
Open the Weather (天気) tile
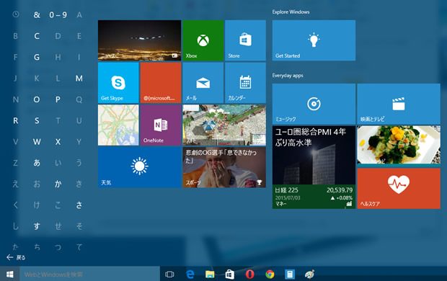139,167
